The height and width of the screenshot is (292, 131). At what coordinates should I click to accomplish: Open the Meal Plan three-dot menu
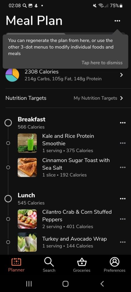click(117, 21)
